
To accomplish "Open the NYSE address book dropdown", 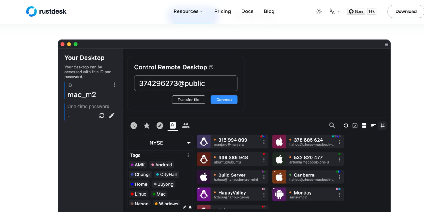I will [x=160, y=143].
